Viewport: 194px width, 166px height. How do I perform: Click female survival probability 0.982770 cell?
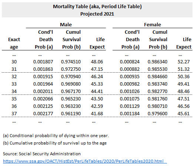(157, 92)
